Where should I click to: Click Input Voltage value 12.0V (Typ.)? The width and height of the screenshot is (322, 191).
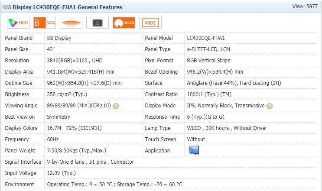(x=62, y=173)
